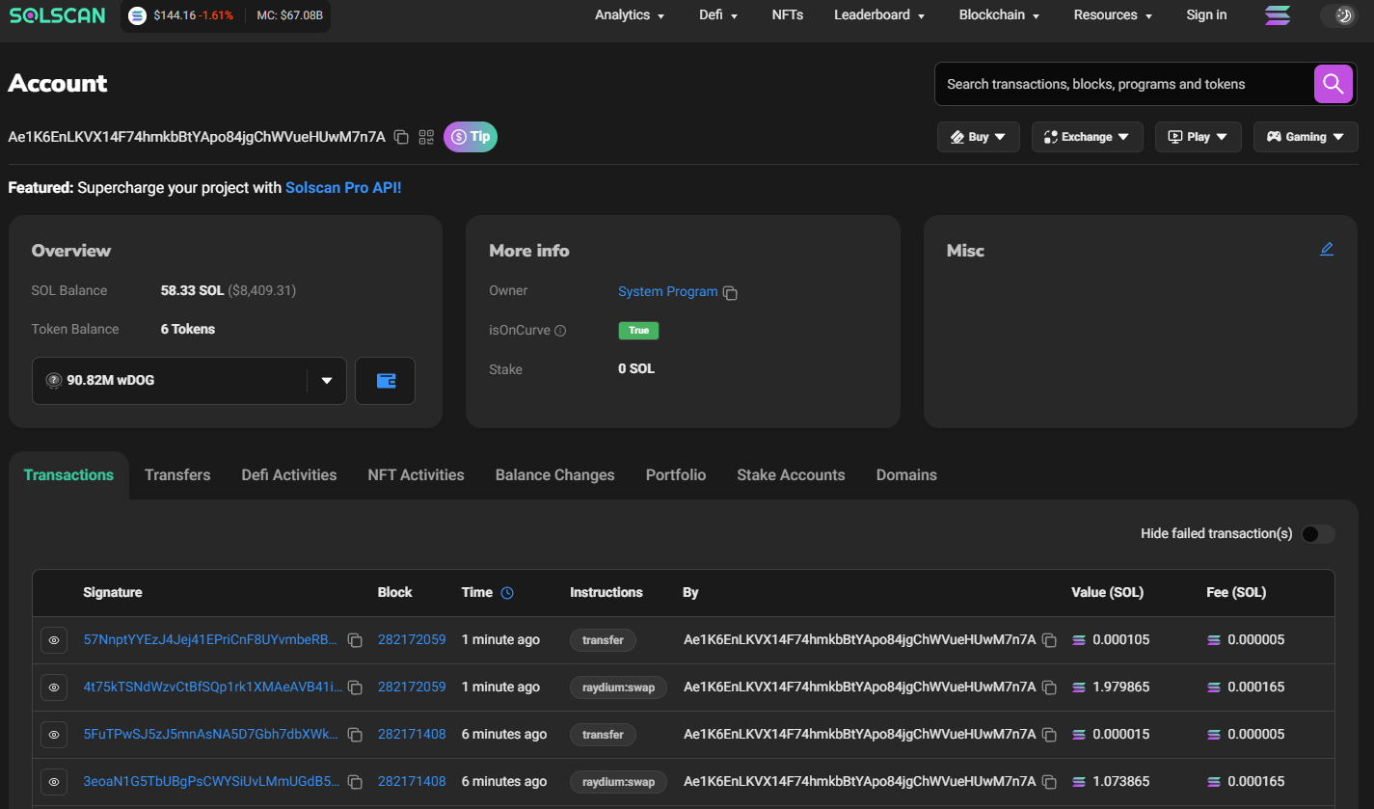Copy the System Program owner address
This screenshot has height=809, width=1374.
click(x=731, y=292)
